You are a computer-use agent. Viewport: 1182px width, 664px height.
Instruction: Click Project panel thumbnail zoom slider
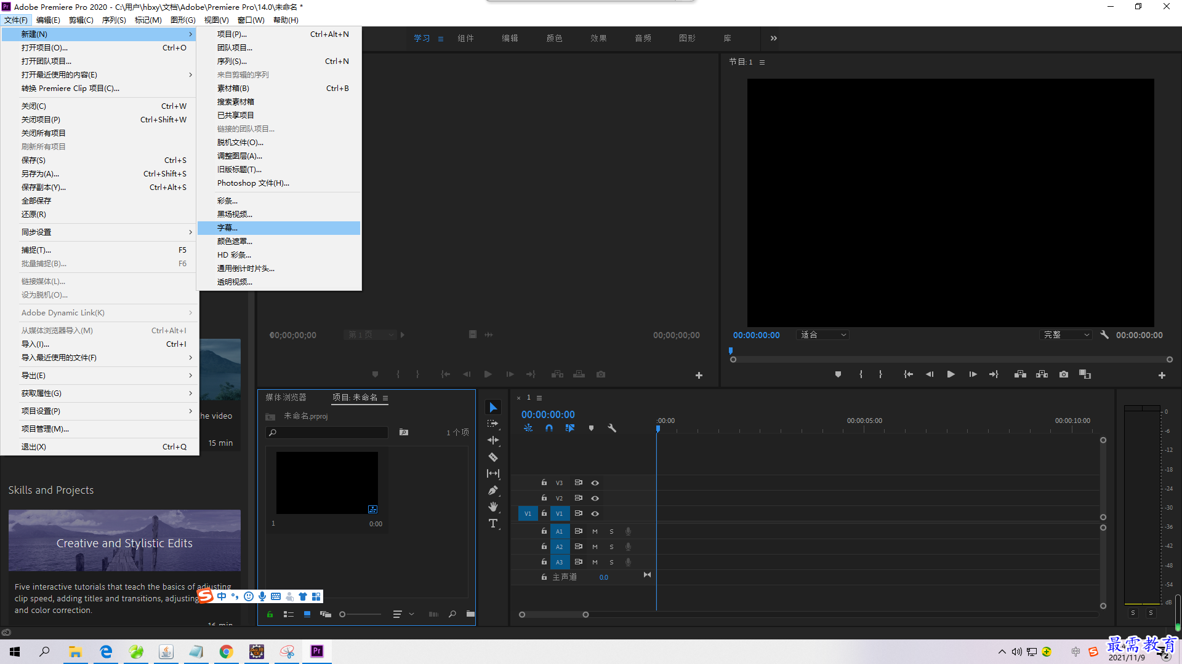[361, 614]
